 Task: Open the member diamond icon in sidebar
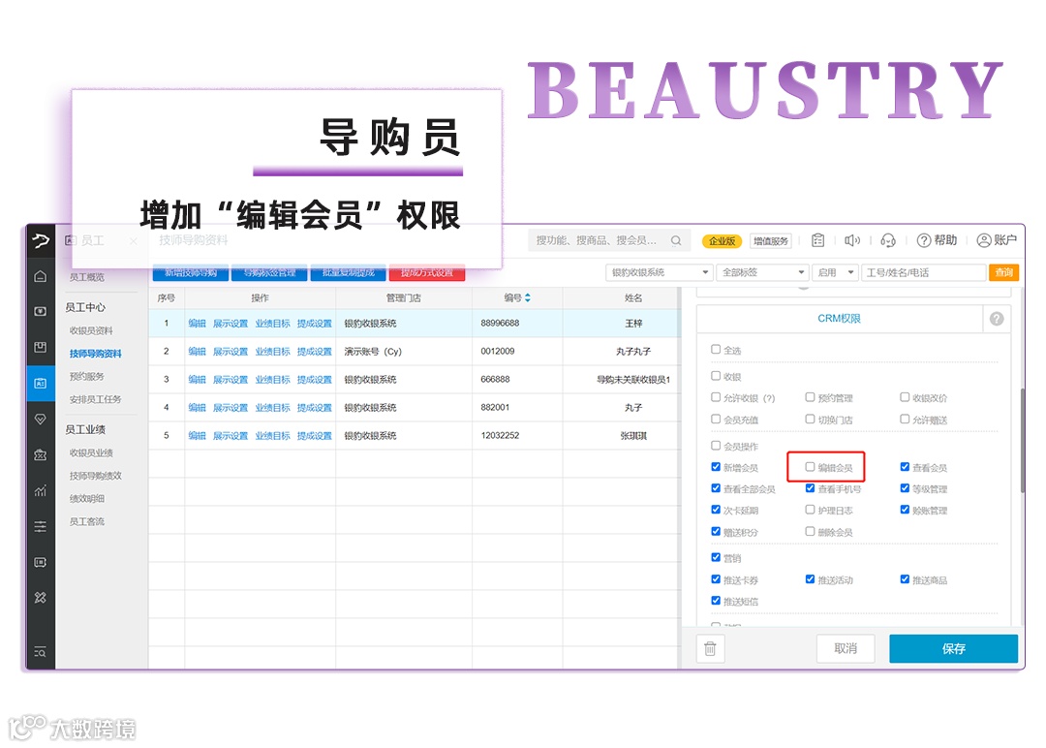[x=40, y=419]
